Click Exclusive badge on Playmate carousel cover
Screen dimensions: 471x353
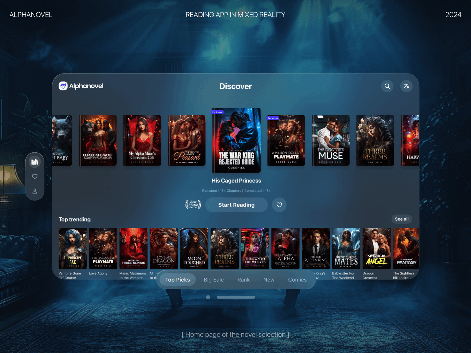coord(273,118)
